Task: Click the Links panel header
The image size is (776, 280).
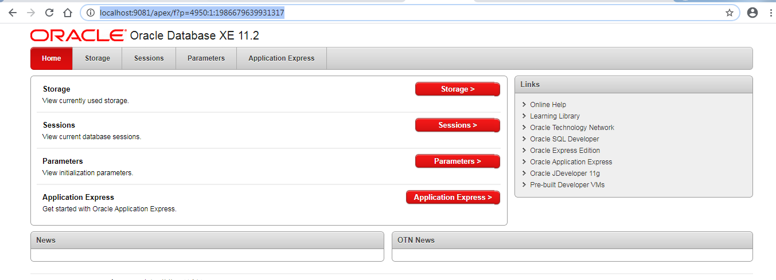Action: pos(634,85)
